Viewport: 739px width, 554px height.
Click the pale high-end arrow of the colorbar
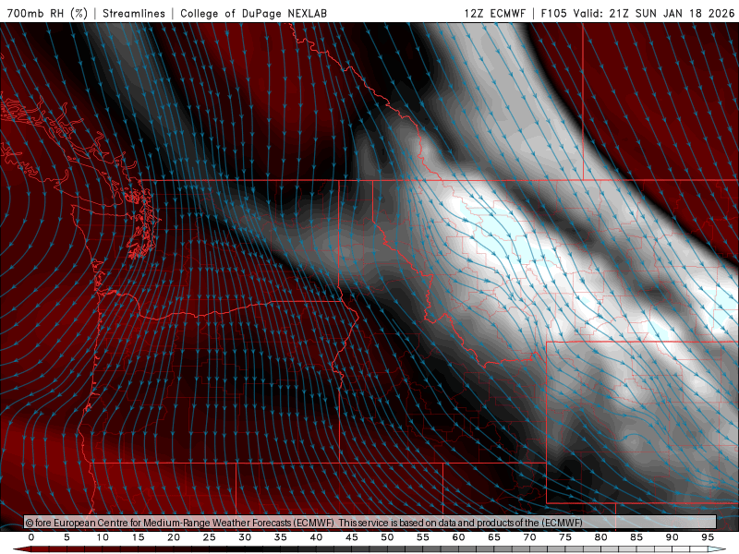tap(718, 549)
